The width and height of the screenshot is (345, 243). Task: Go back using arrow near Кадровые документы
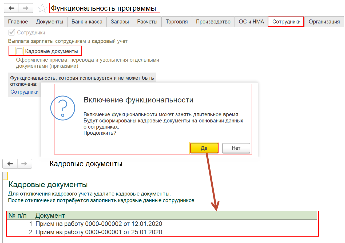[x=10, y=164]
